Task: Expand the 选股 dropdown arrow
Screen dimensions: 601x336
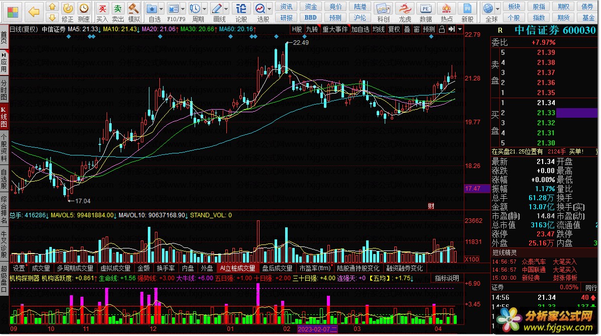Action: click(x=270, y=9)
